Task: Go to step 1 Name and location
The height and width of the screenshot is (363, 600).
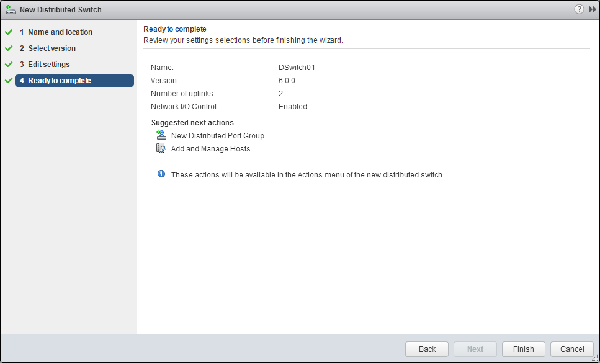Action: click(x=60, y=32)
